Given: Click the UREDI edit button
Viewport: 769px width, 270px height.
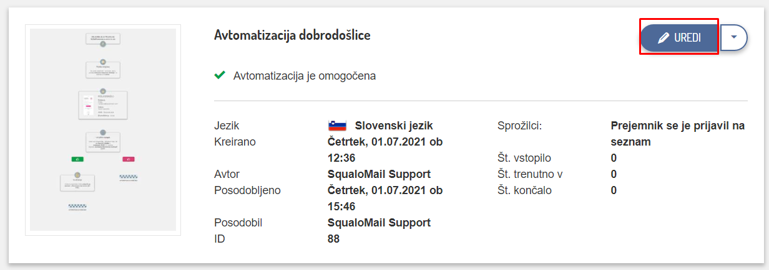Looking at the screenshot, I should (x=680, y=38).
